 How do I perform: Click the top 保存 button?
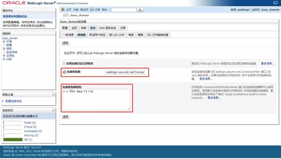tap(65, 43)
